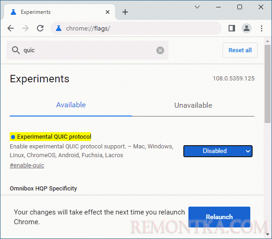Click the Relaunch button
Image resolution: width=272 pixels, height=239 pixels.
[219, 217]
